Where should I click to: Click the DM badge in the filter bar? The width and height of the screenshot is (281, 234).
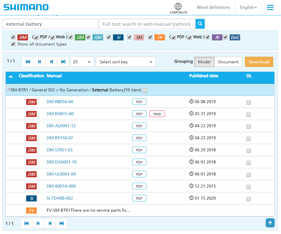point(23,37)
